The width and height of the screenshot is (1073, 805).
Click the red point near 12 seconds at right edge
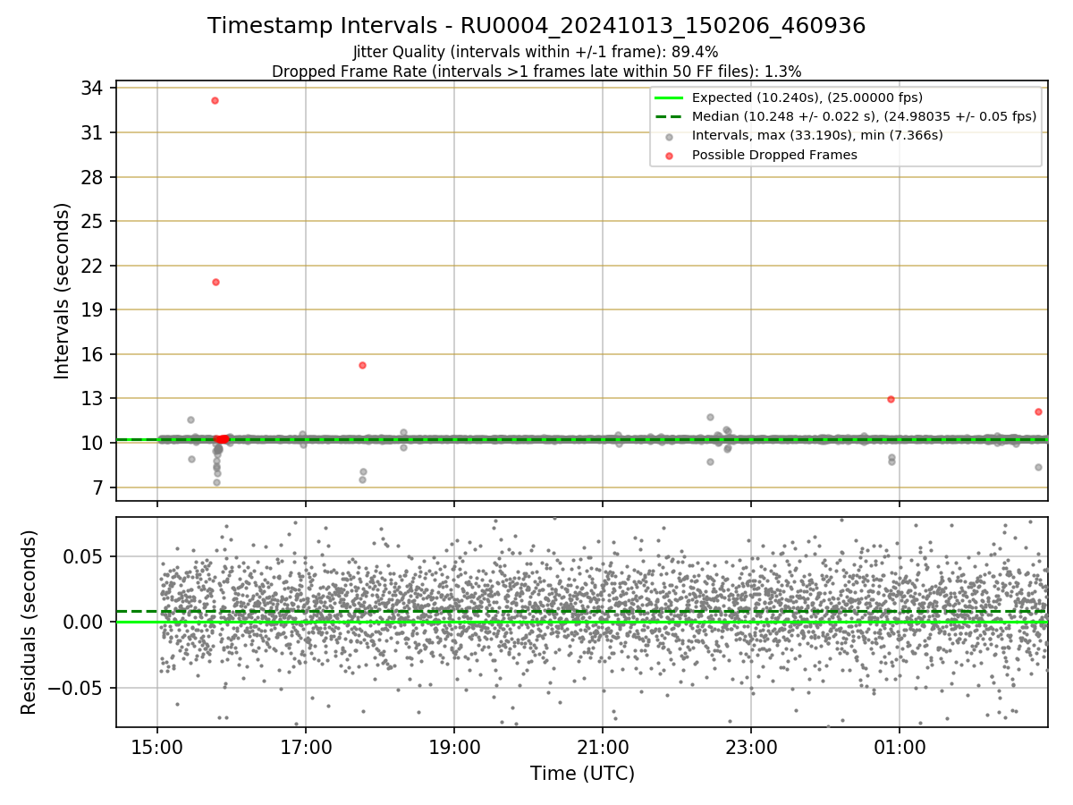(x=1038, y=411)
